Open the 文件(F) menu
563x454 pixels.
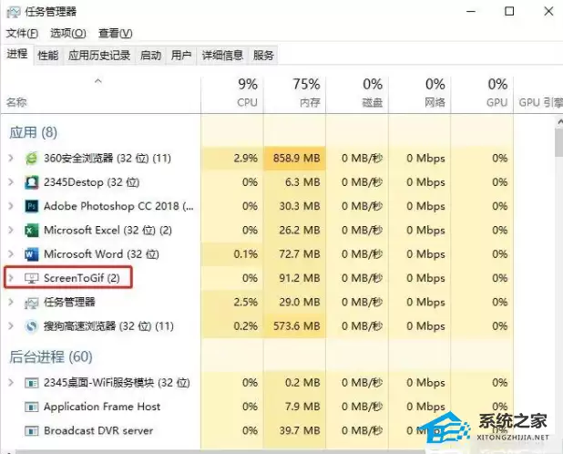coord(22,34)
